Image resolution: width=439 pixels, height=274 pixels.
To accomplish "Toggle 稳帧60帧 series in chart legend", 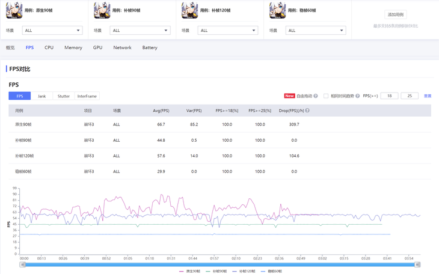I will point(271,272).
